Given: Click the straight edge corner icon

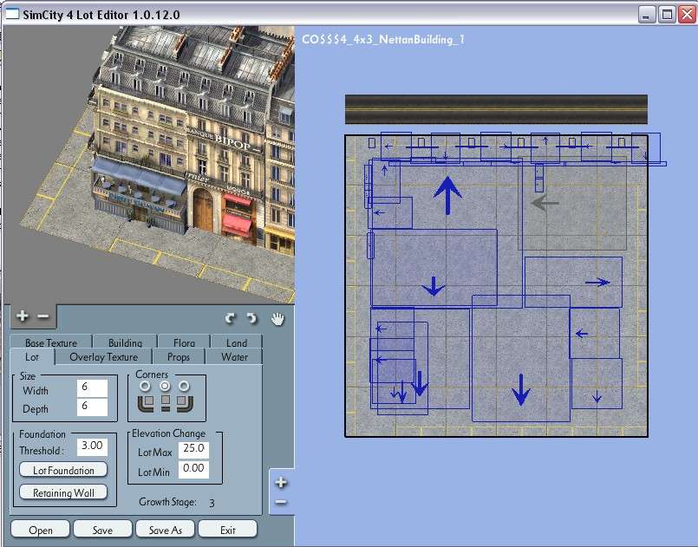Looking at the screenshot, I should [165, 403].
